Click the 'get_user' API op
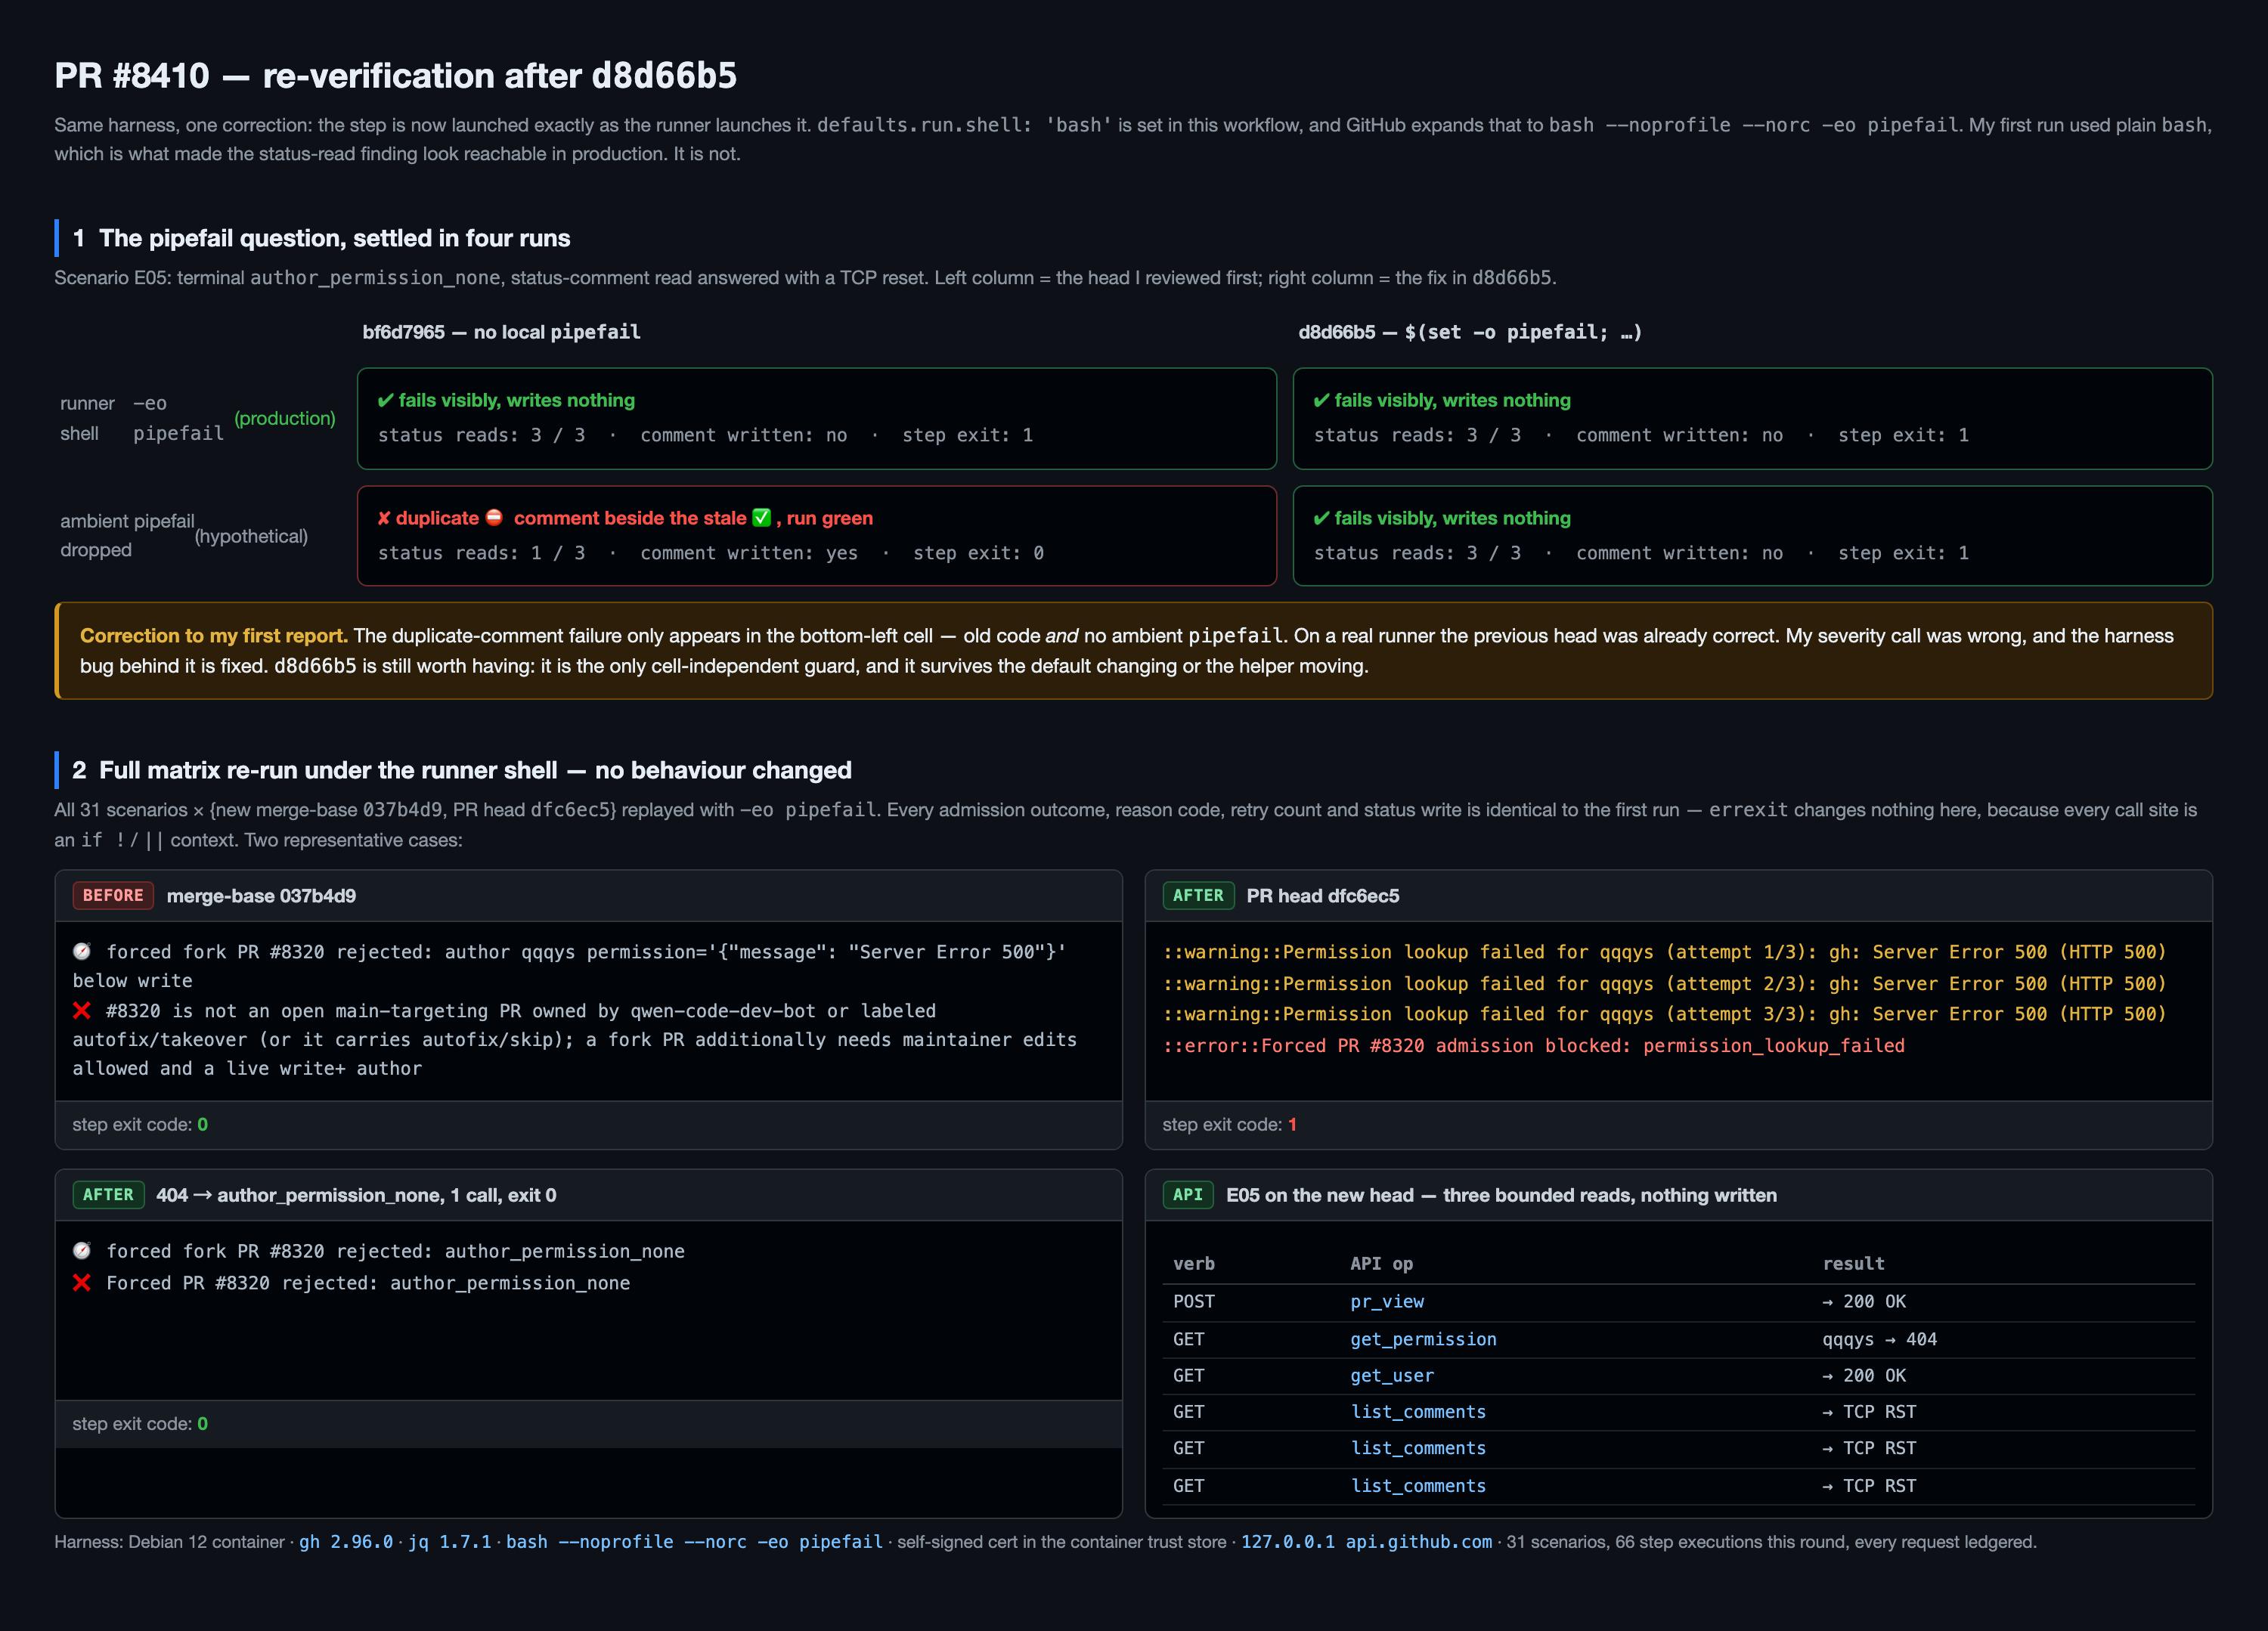This screenshot has width=2268, height=1631. click(x=1392, y=1375)
